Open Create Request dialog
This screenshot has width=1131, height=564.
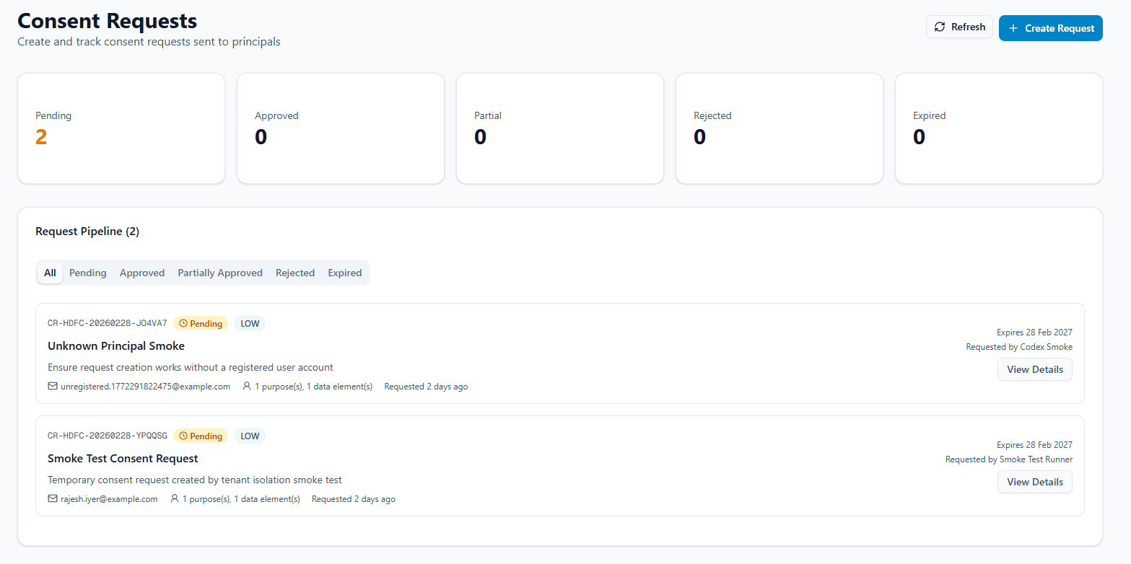pos(1050,28)
